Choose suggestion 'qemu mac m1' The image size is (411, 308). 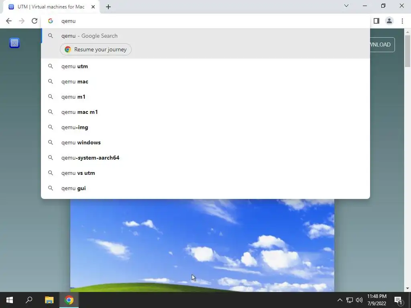(205, 112)
